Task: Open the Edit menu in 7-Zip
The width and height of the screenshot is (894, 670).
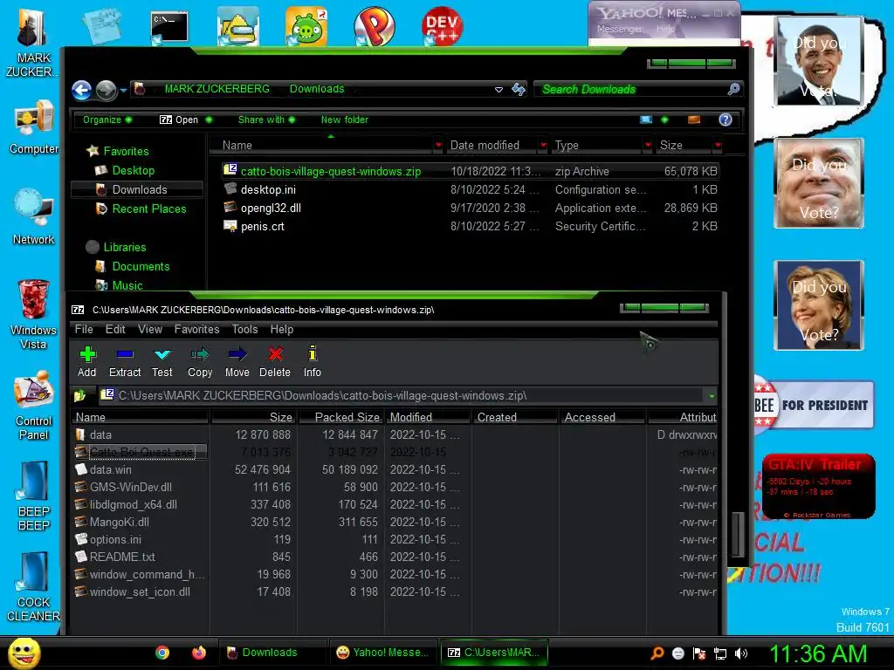Action: (x=115, y=329)
